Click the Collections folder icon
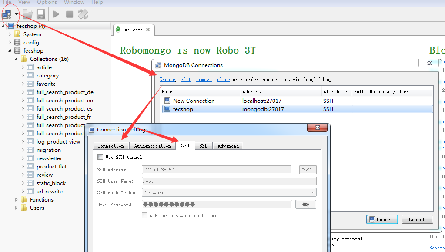 [24, 59]
